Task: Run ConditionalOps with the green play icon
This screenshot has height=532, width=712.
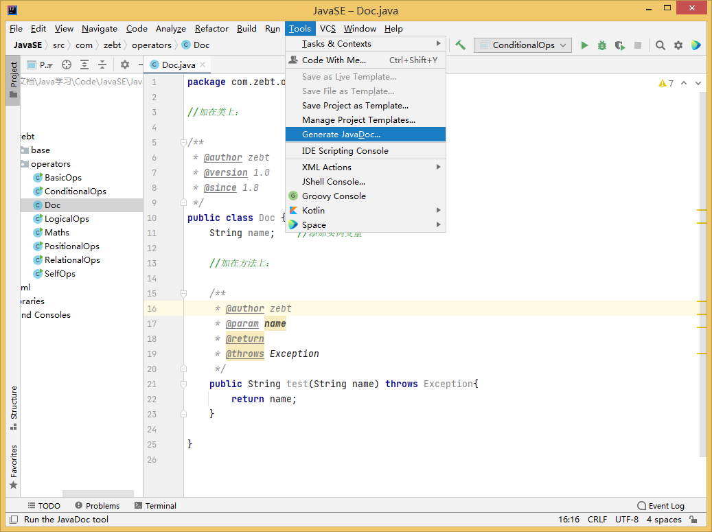Action: pos(584,45)
